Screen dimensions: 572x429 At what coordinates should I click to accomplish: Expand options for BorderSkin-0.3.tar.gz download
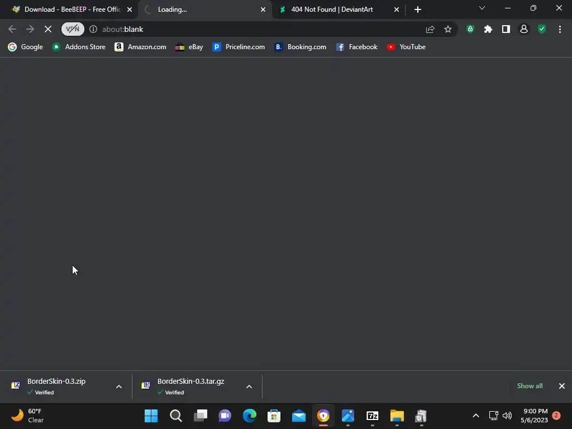[x=249, y=387]
